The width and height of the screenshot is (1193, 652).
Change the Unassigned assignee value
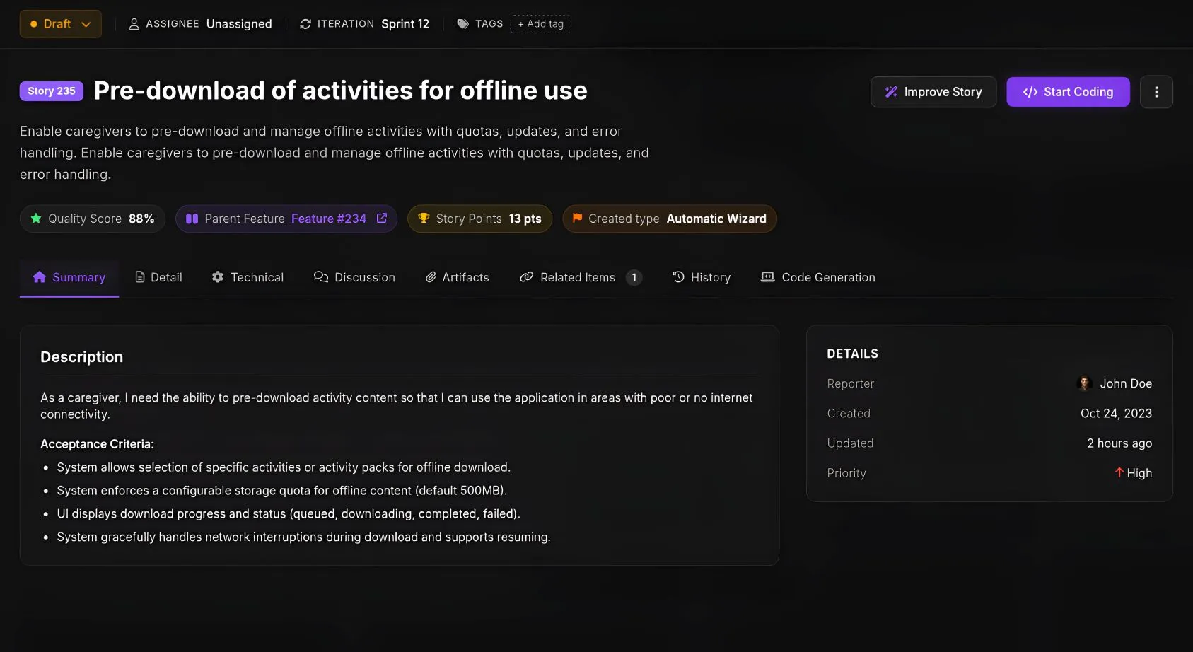[239, 24]
